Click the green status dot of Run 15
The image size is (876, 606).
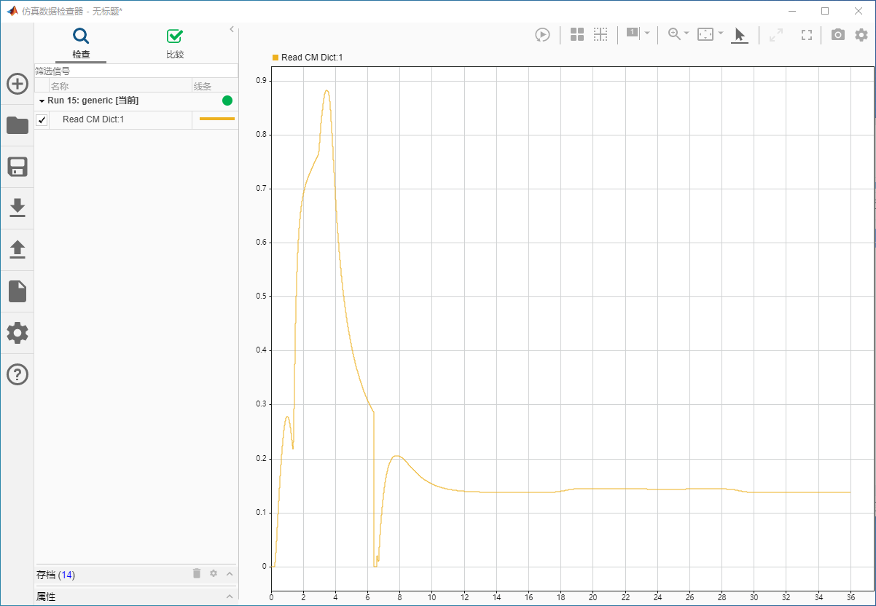[x=227, y=101]
